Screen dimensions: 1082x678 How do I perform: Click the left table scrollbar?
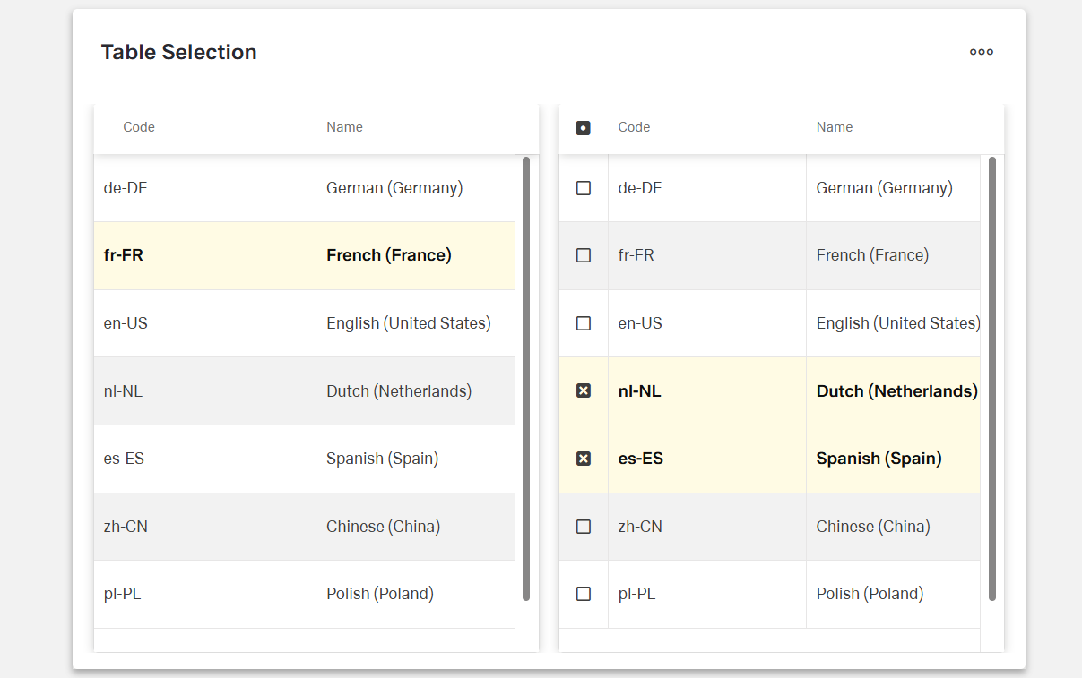pyautogui.click(x=527, y=376)
